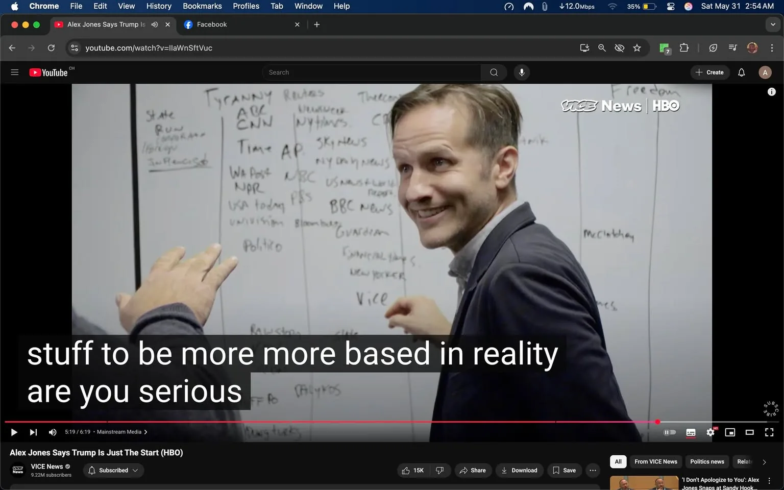784x490 pixels.
Task: Share the Alex Jones video
Action: point(473,470)
